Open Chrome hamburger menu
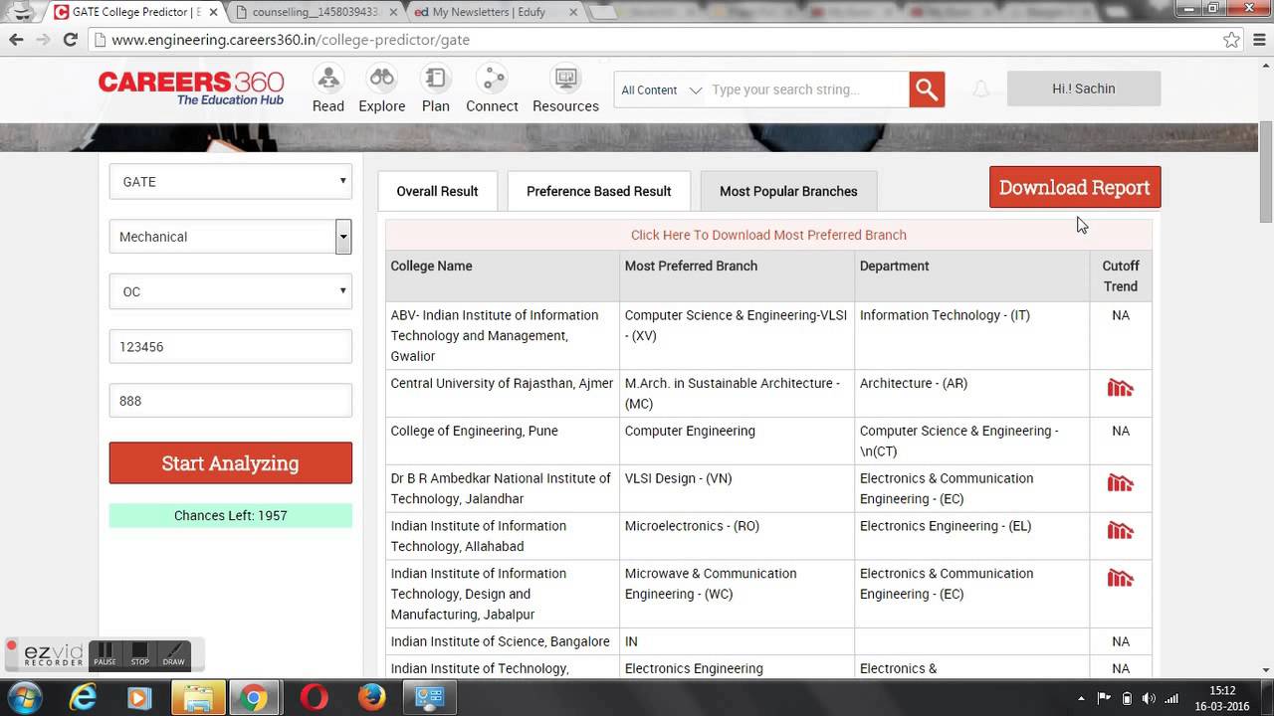Viewport: 1274px width, 716px height. [1258, 40]
